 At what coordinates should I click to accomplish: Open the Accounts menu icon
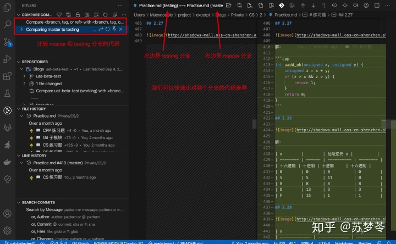tap(7, 213)
